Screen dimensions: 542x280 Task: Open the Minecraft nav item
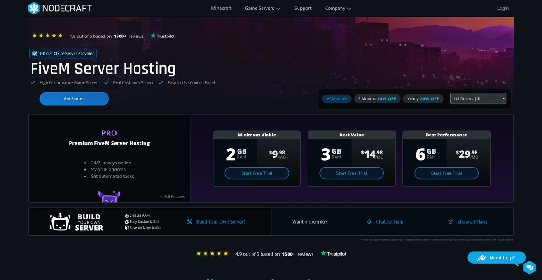tap(221, 8)
